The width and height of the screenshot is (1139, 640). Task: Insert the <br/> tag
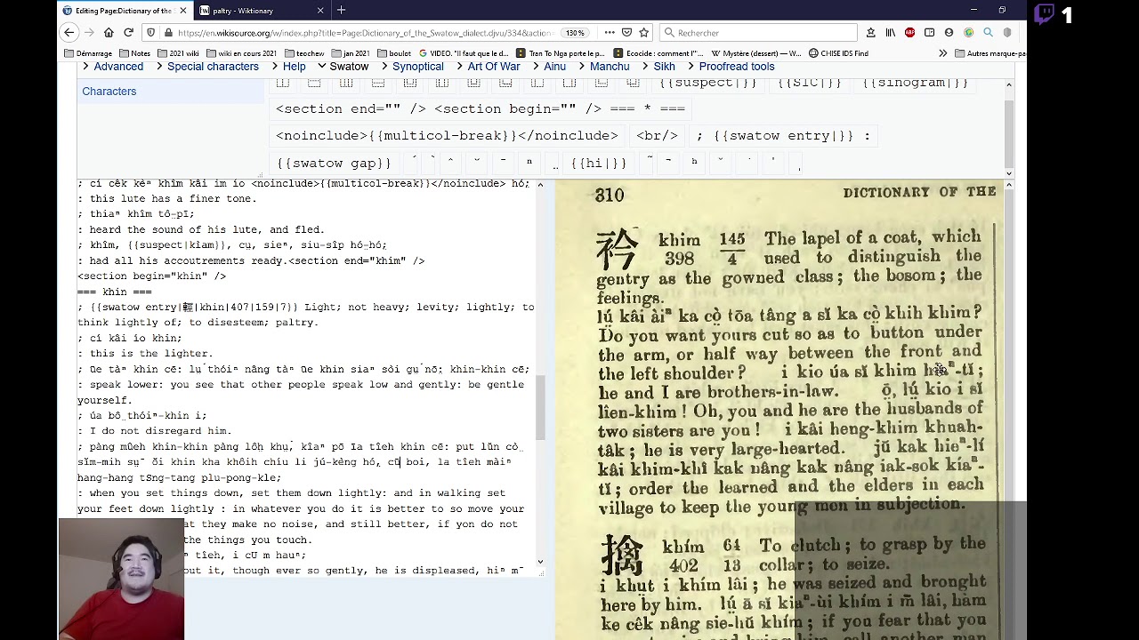(x=657, y=136)
